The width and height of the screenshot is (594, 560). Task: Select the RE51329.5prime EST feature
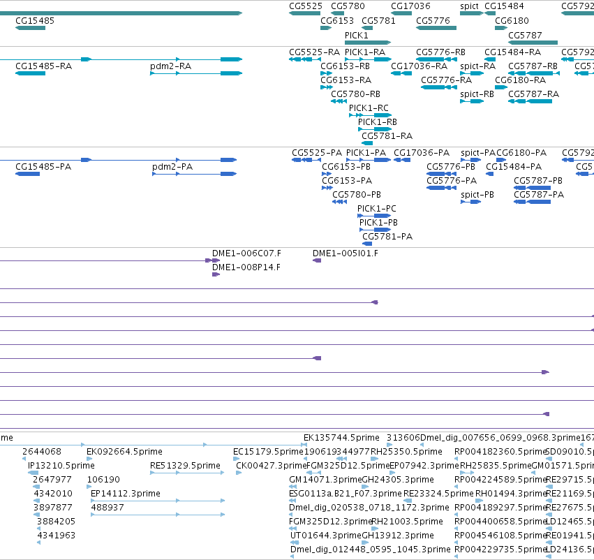(x=187, y=473)
